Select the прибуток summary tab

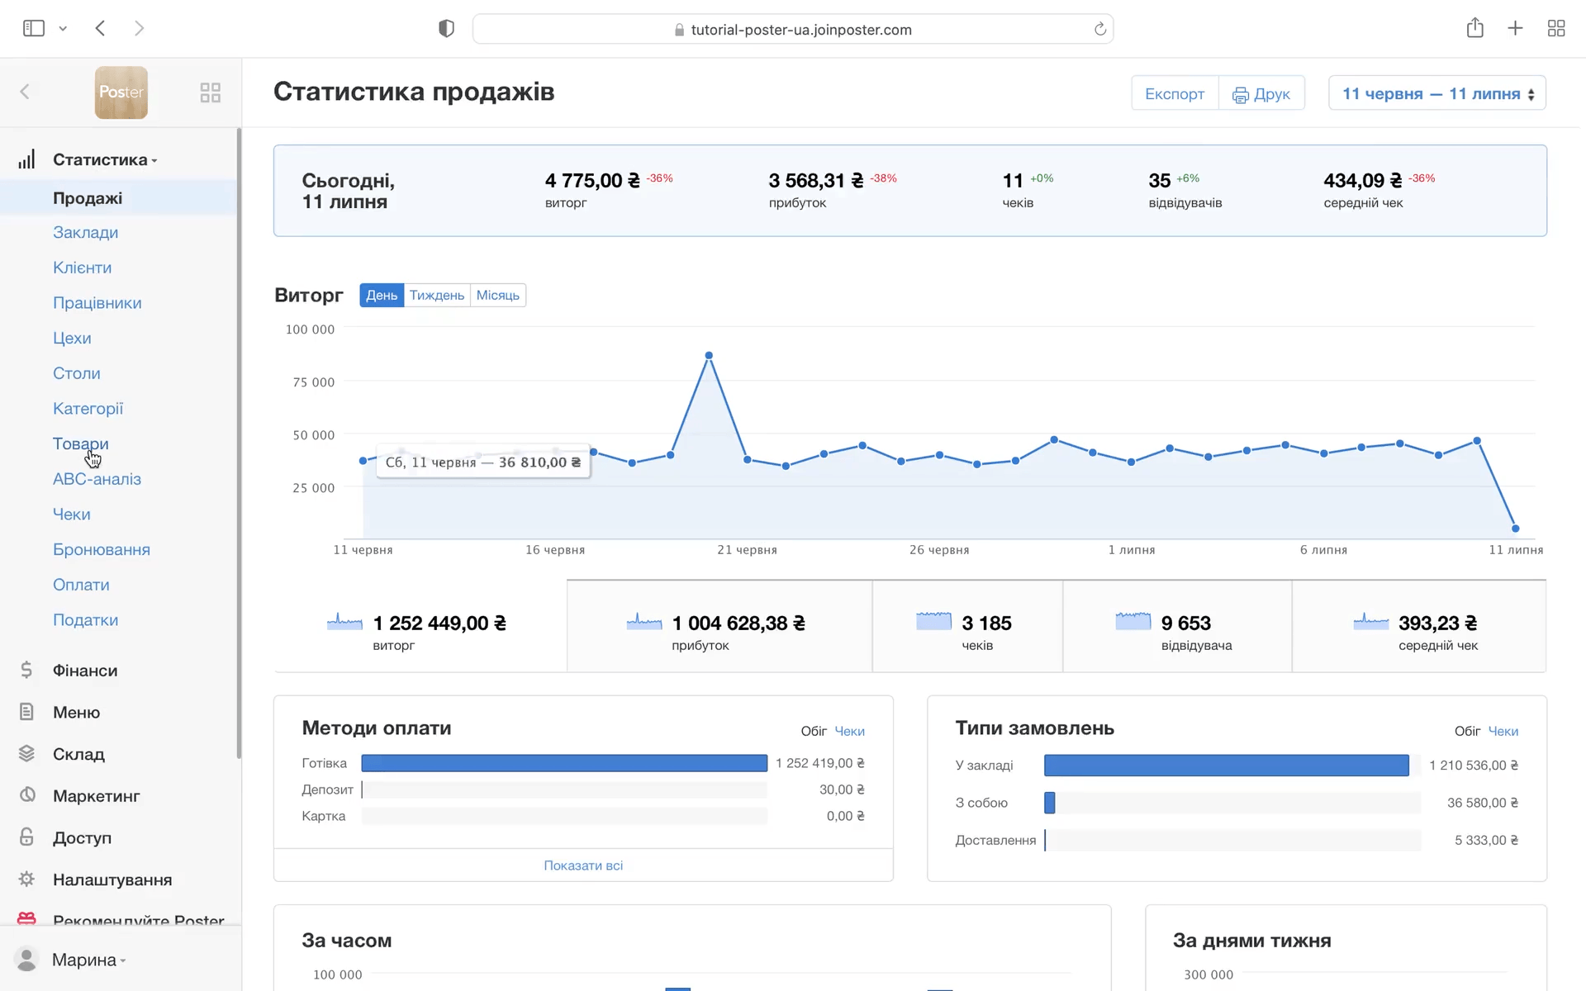pos(719,626)
